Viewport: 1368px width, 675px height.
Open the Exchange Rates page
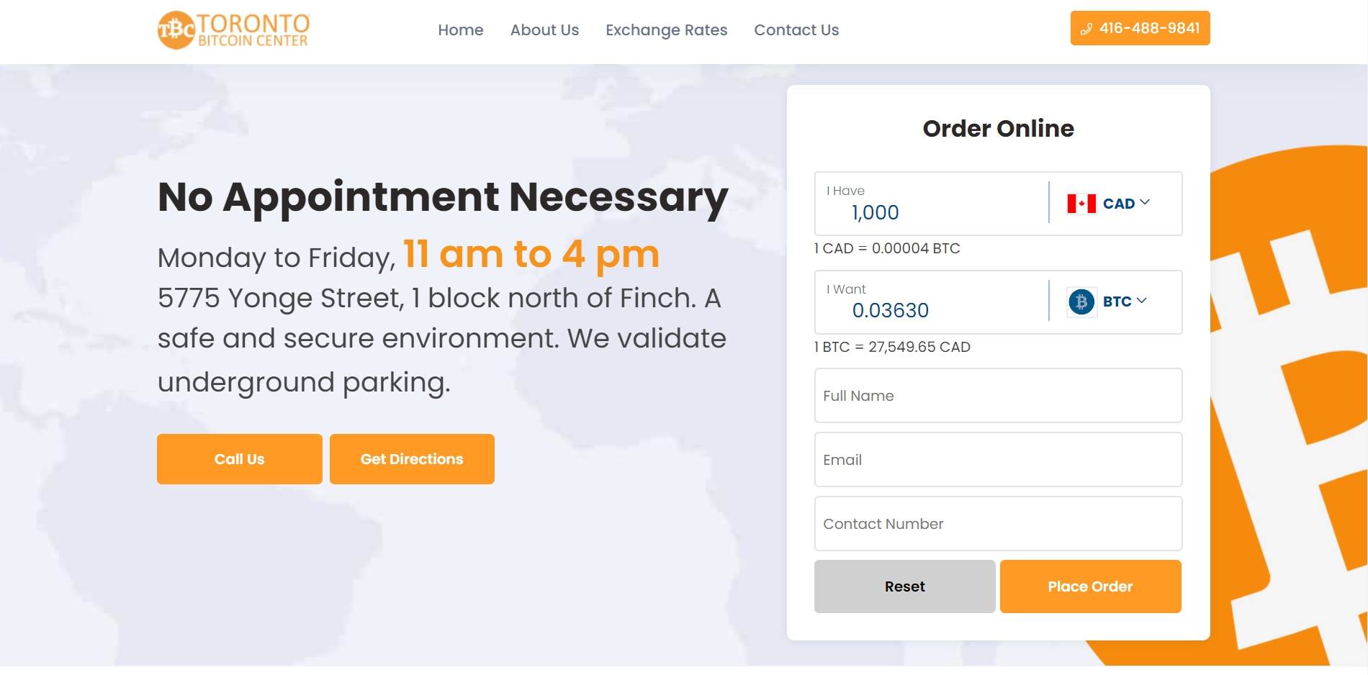(666, 30)
